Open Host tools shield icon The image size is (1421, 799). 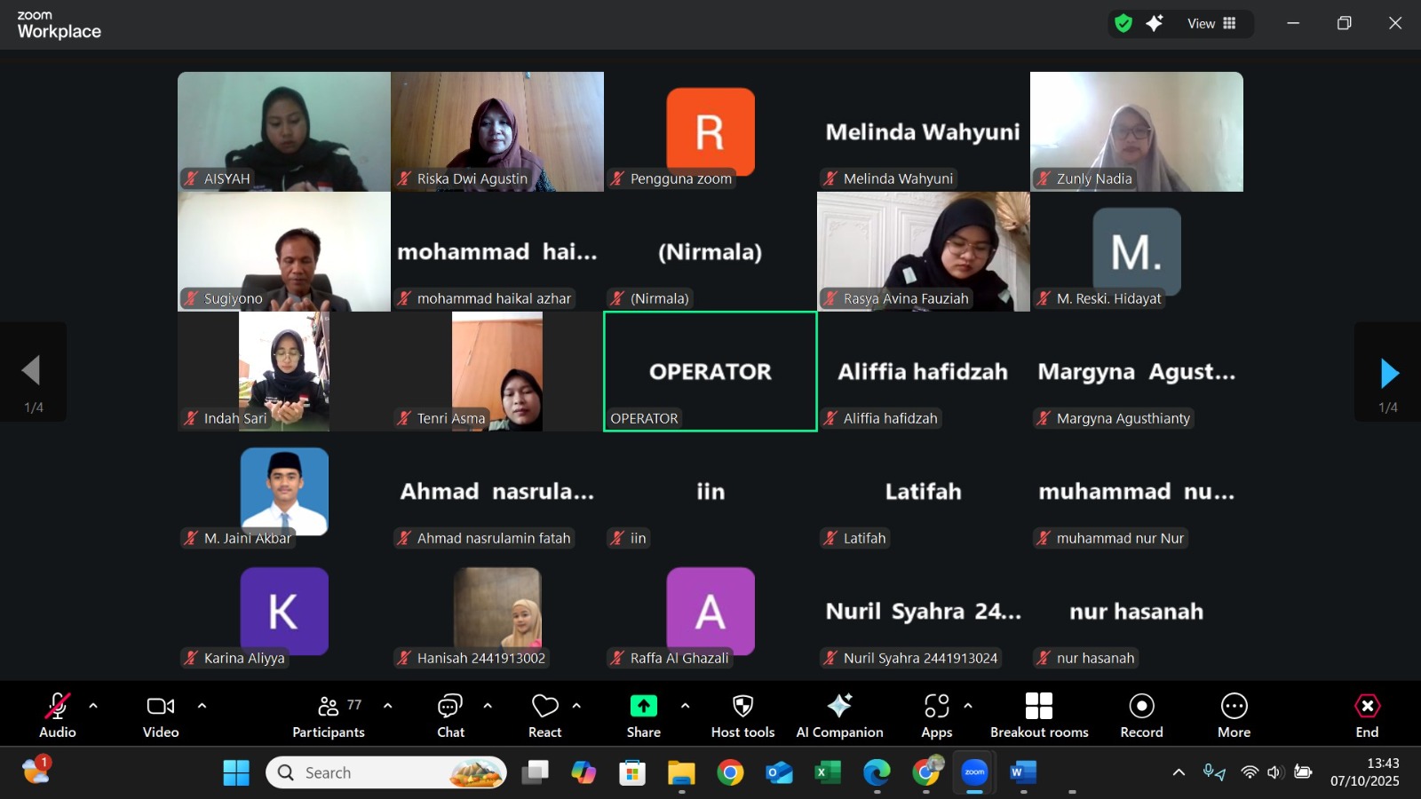coord(742,707)
